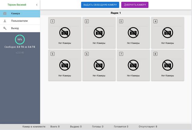This screenshot has height=130, width=192.
Task: Select camera slot number 5 card
Action: (x=64, y=65)
